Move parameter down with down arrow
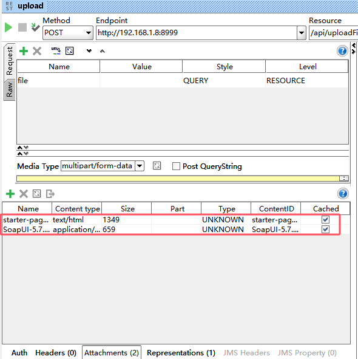Screen dimensions: 358x359 pyautogui.click(x=89, y=51)
